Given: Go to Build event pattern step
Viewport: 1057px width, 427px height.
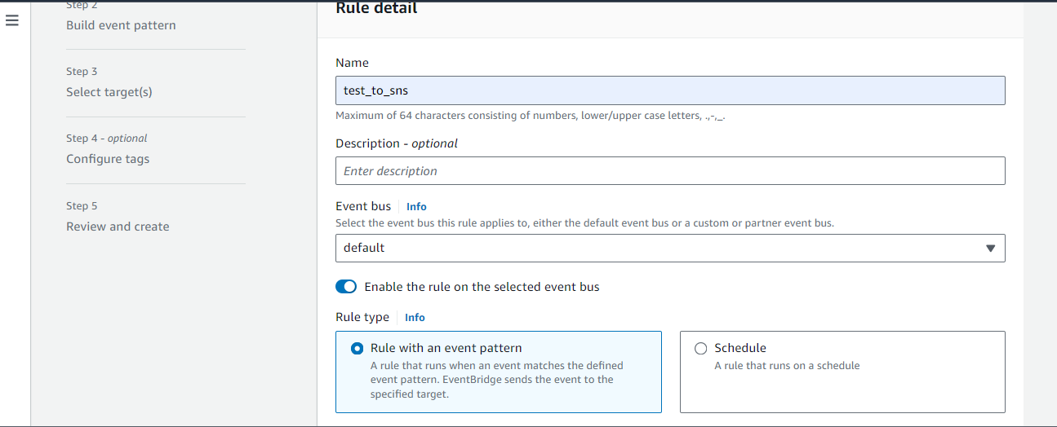Looking at the screenshot, I should (x=121, y=25).
